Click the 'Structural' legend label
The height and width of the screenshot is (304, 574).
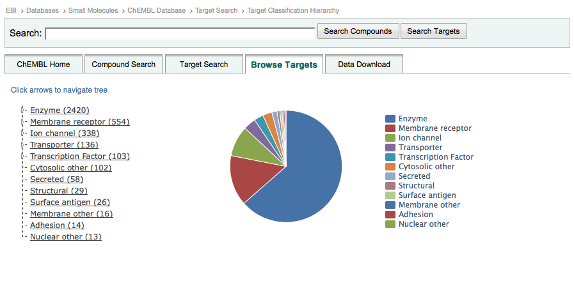pos(416,186)
